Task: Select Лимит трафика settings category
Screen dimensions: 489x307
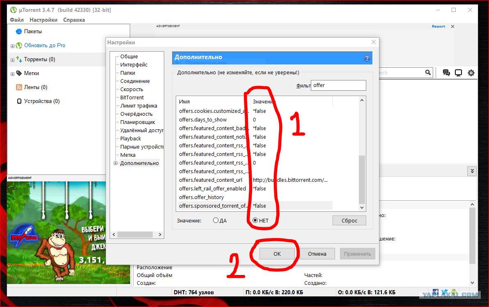Action: pos(139,105)
